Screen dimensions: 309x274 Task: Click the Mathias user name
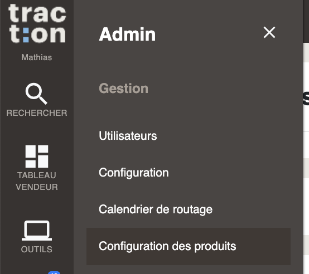(37, 57)
